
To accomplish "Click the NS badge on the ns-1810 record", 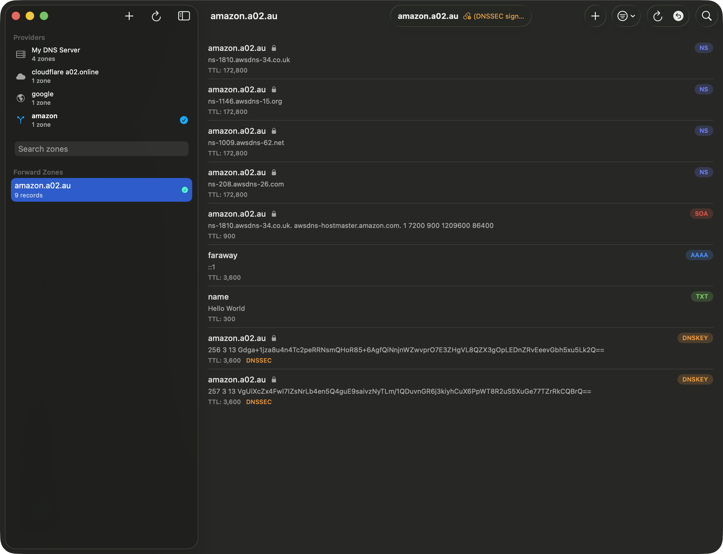I will tap(703, 48).
